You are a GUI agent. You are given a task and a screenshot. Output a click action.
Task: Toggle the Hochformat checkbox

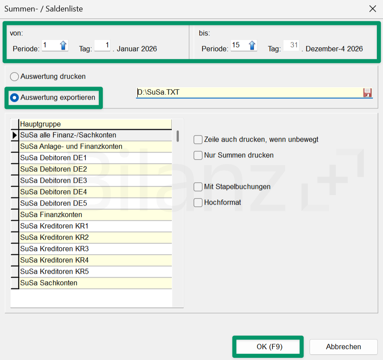click(x=198, y=203)
